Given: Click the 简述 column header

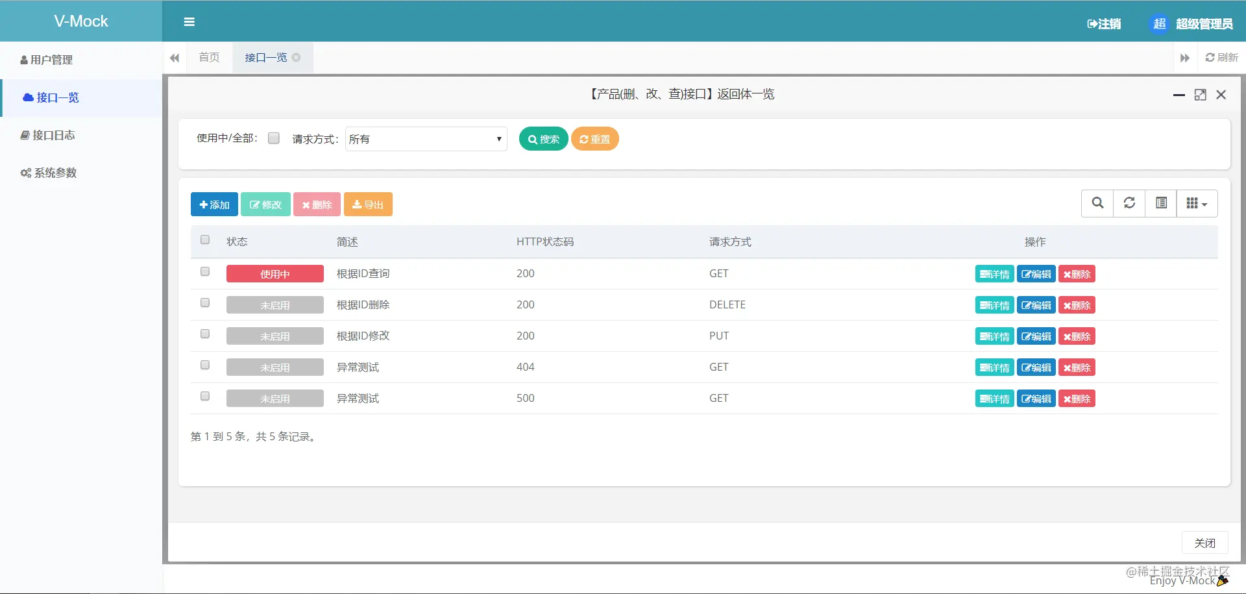Looking at the screenshot, I should click(347, 241).
